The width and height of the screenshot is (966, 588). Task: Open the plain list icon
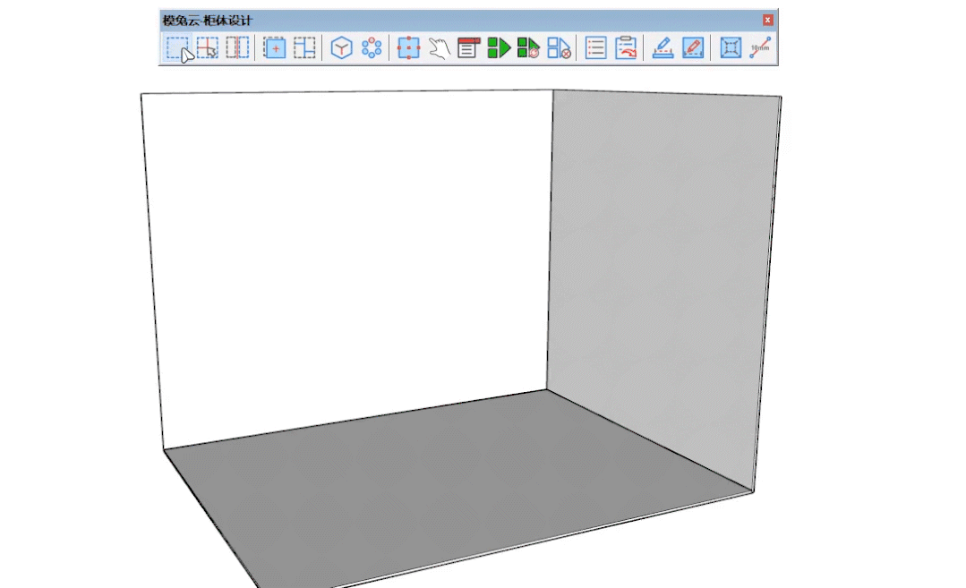(595, 47)
